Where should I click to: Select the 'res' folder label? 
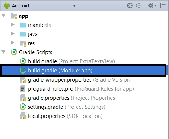(31, 43)
